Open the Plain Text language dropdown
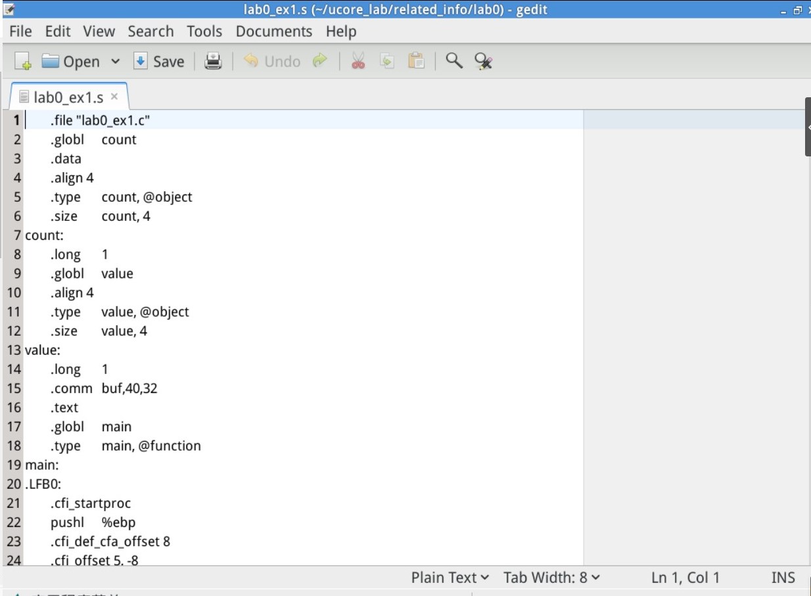 click(450, 578)
